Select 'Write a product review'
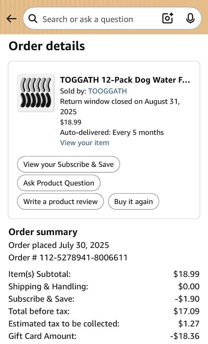Image resolution: width=208 pixels, height=344 pixels. 60,201
